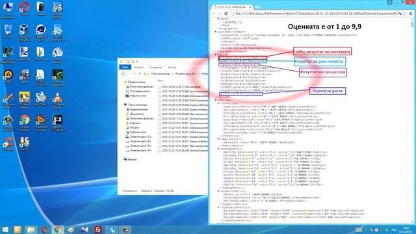Open the Начало ribbon tab

[138, 68]
